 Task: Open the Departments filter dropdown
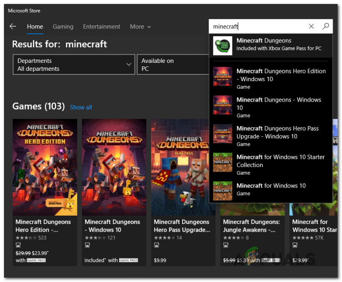click(x=74, y=65)
